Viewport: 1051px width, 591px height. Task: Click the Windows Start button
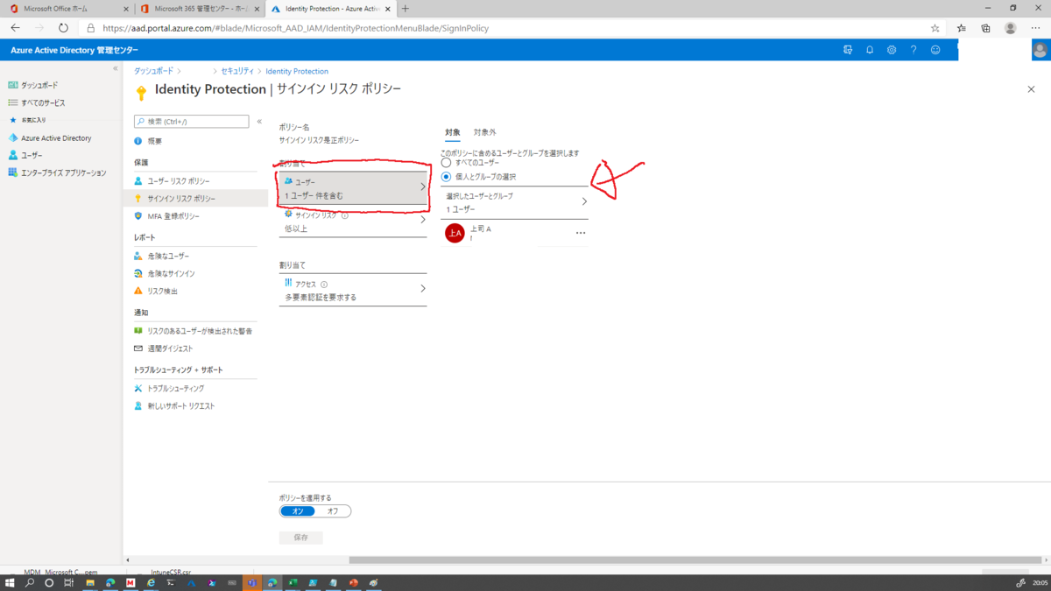(10, 582)
